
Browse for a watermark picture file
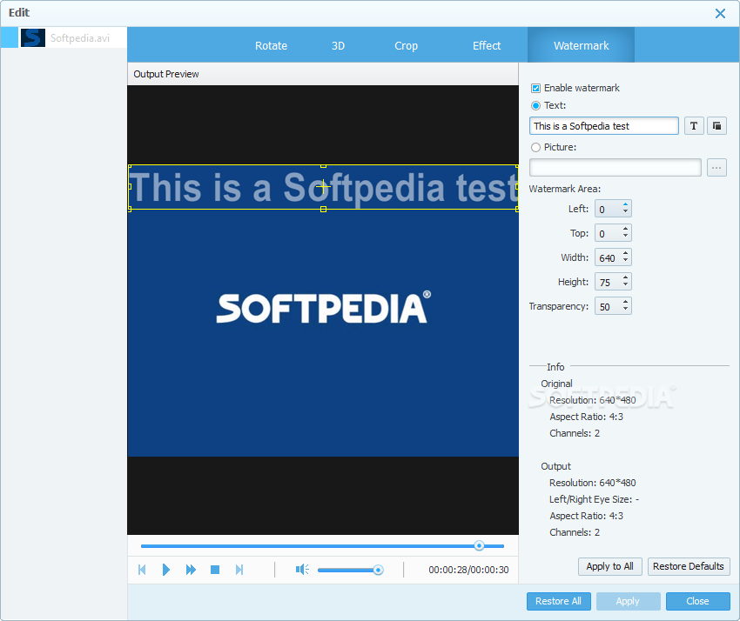pos(716,167)
